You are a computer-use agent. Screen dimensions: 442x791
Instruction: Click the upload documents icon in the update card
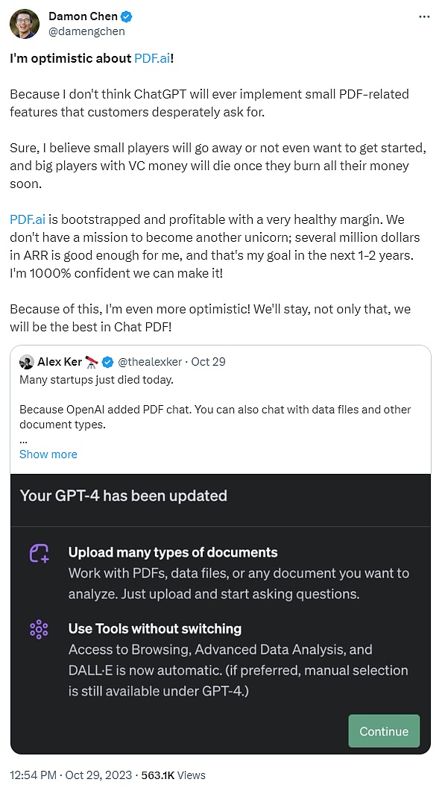(x=40, y=554)
